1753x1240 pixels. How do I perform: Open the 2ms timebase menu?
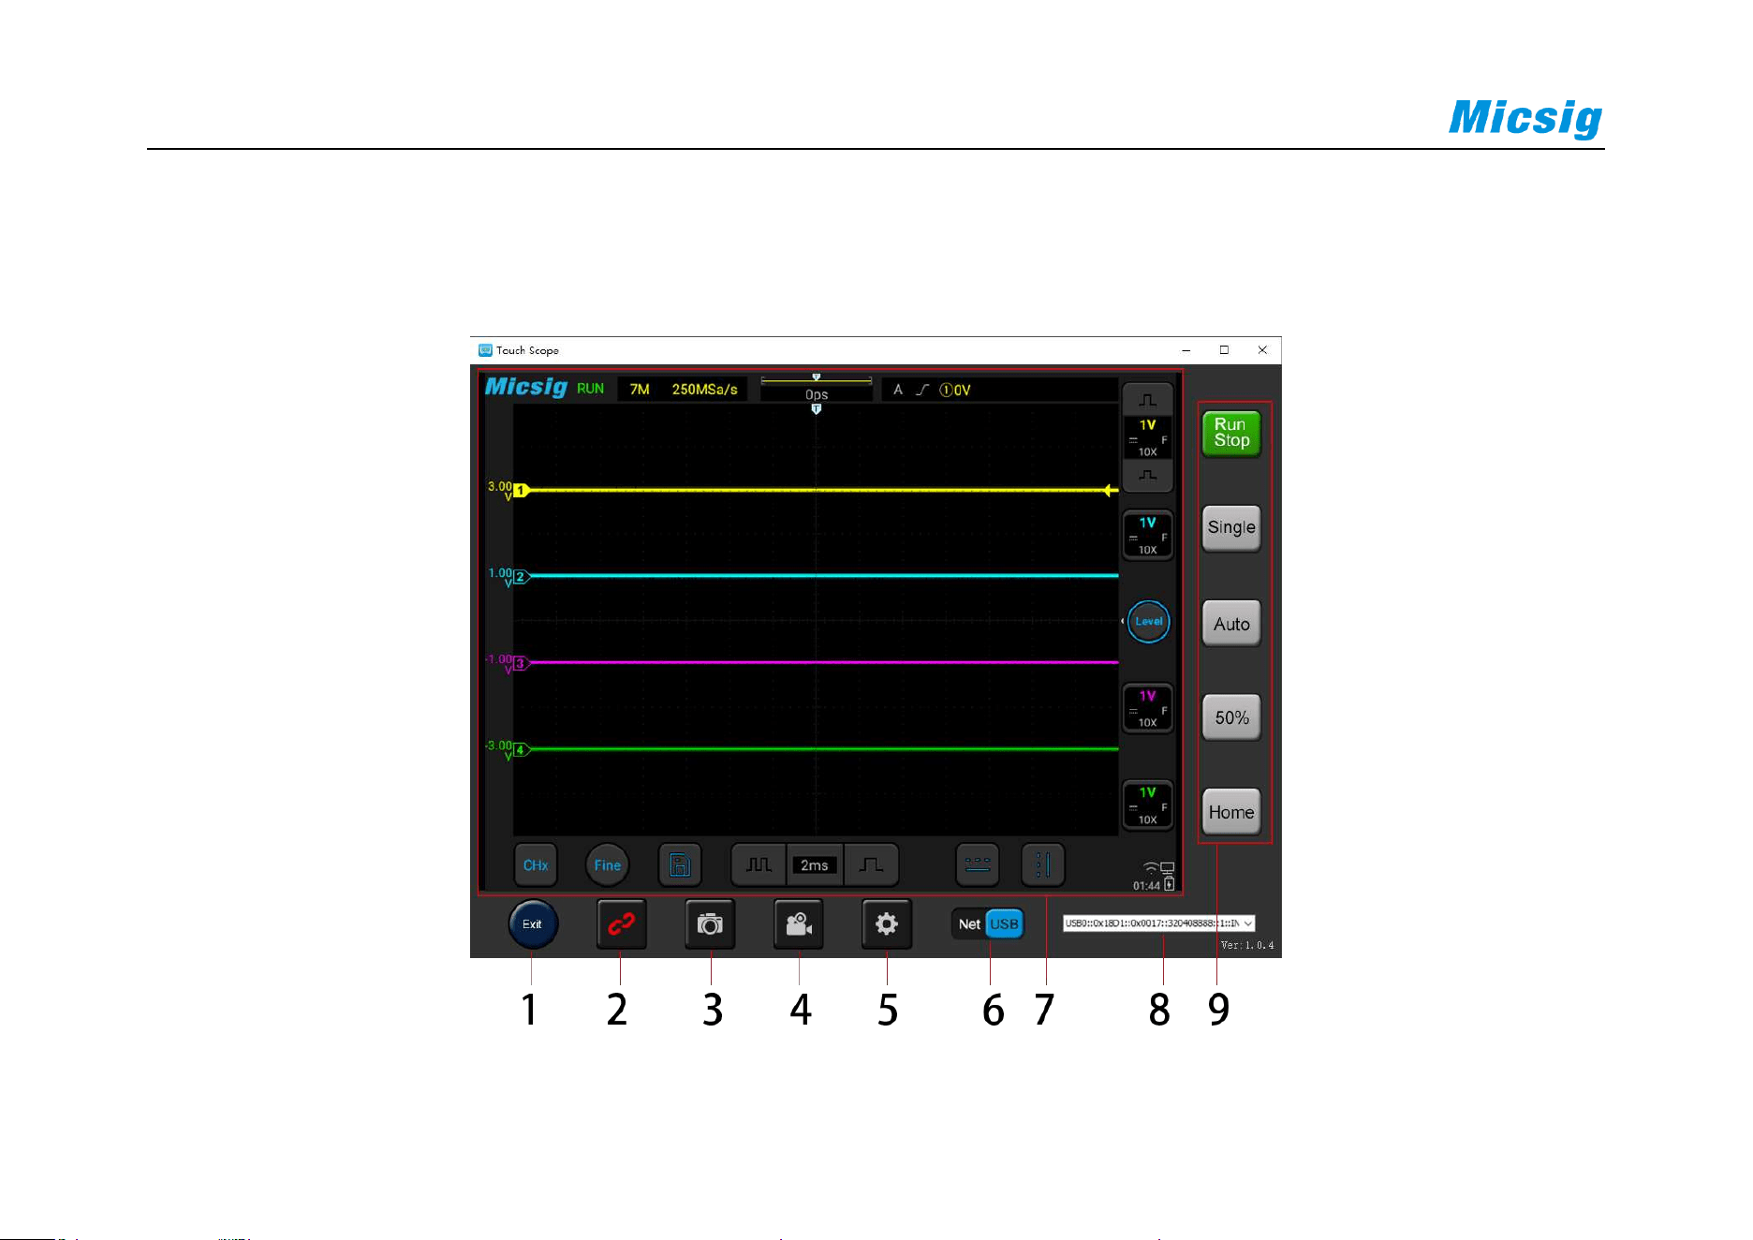coord(815,865)
